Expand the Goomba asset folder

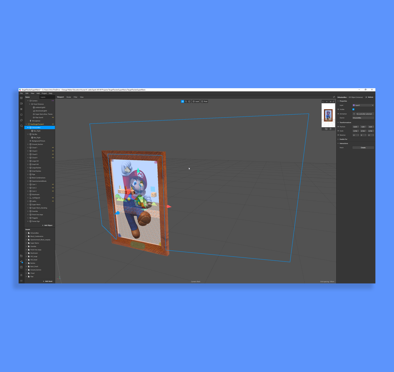click(x=26, y=247)
